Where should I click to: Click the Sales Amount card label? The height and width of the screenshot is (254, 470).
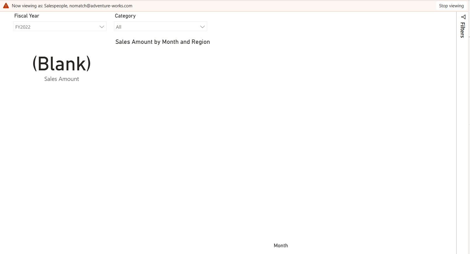pos(62,79)
